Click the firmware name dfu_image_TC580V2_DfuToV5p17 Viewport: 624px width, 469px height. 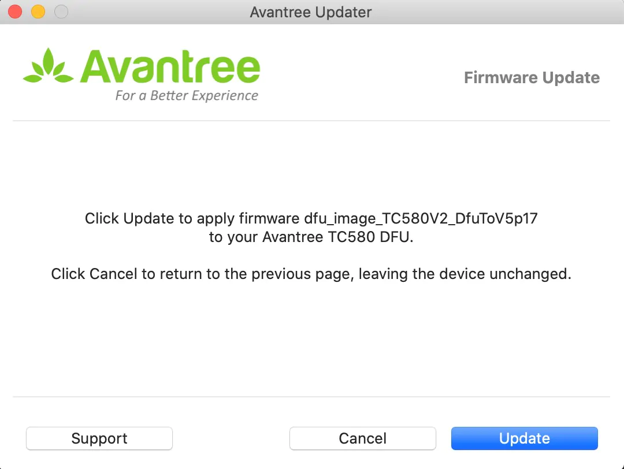coord(421,219)
